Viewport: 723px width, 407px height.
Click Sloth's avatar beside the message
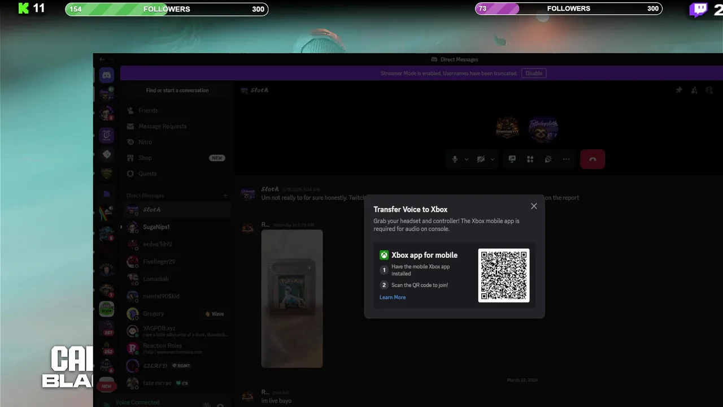click(x=247, y=194)
